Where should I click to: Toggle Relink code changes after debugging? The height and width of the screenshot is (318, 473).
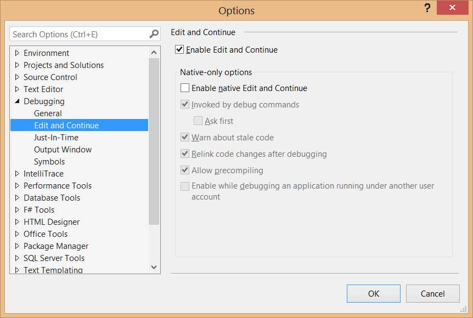click(x=184, y=154)
